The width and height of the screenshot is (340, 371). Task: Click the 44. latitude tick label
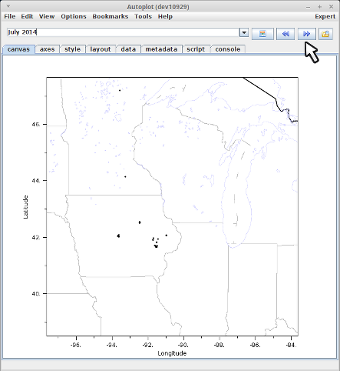tap(36, 181)
